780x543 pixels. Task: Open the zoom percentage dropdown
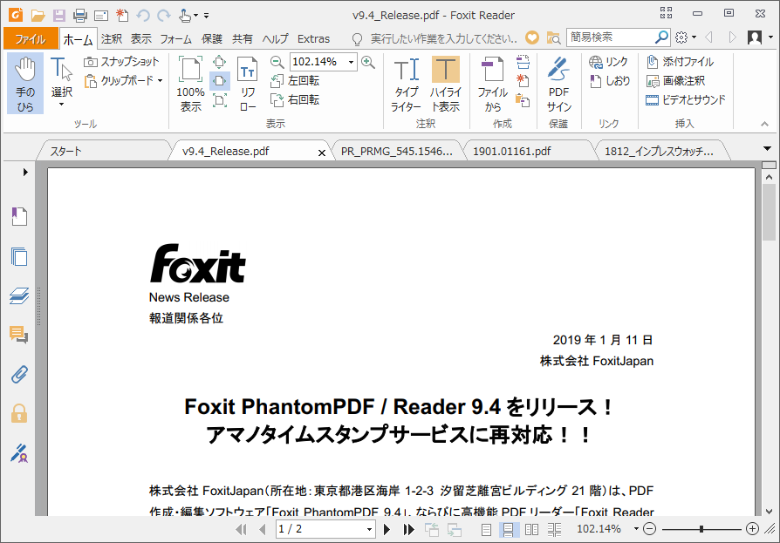(349, 62)
